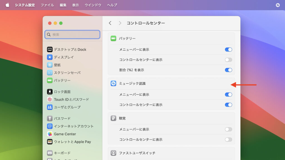Toggle Music Recognition menu bar display
Viewport: 285px width, 160px height.
[x=228, y=94]
